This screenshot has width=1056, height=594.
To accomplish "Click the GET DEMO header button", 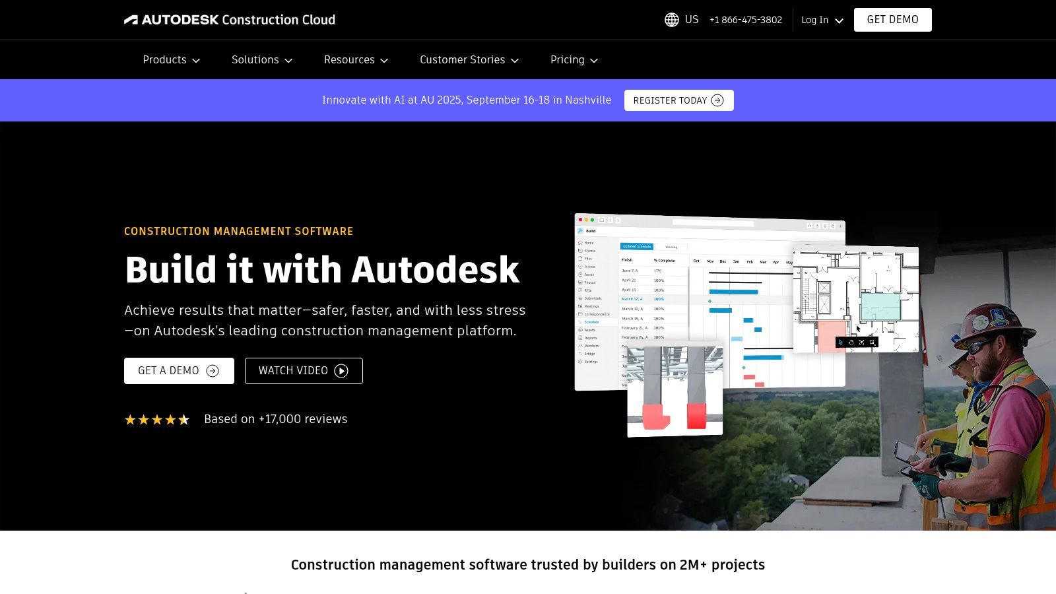I will point(893,20).
